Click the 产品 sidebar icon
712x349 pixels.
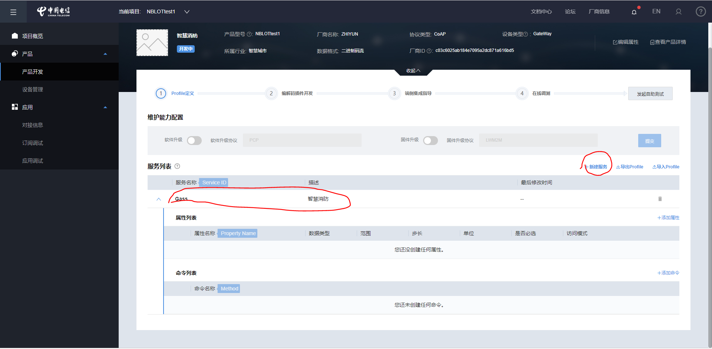coord(15,53)
